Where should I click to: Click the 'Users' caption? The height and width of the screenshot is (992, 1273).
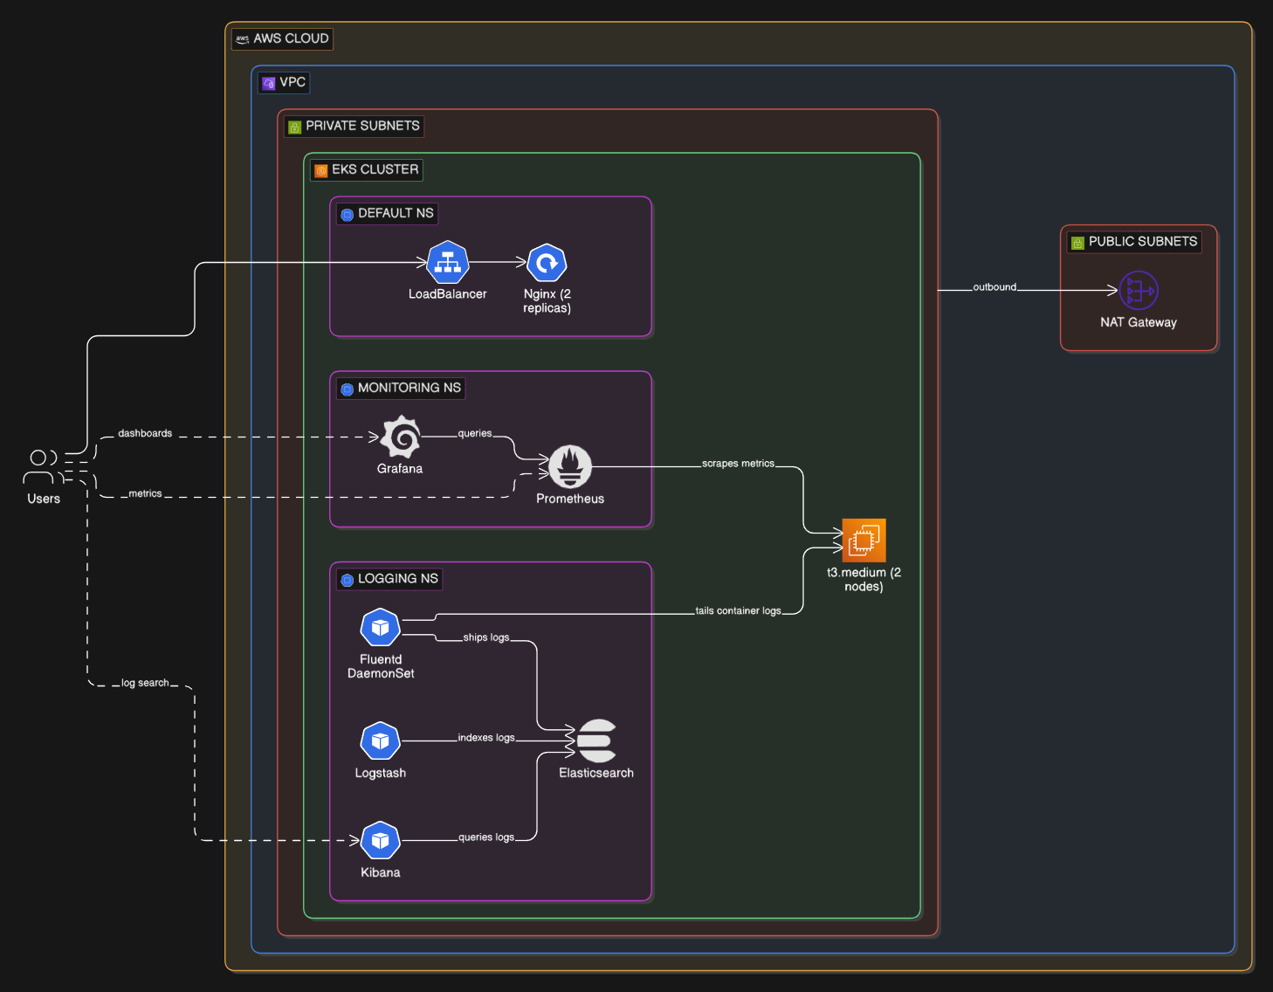point(44,499)
